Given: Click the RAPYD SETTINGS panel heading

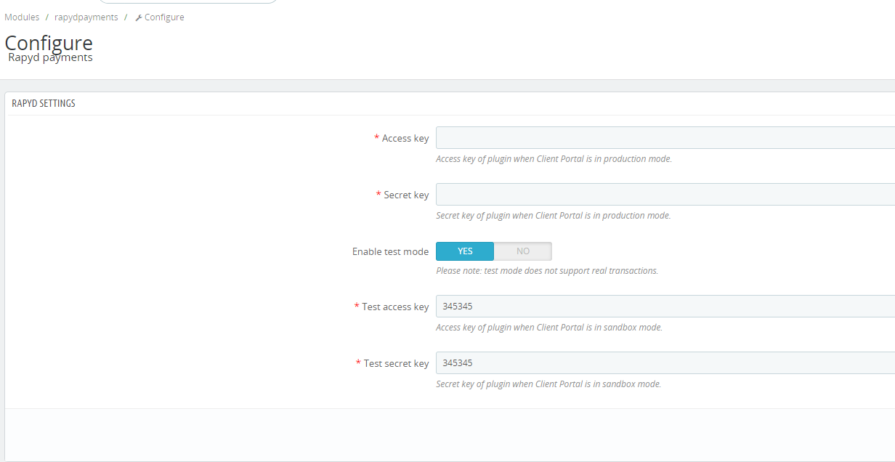Looking at the screenshot, I should click(44, 104).
